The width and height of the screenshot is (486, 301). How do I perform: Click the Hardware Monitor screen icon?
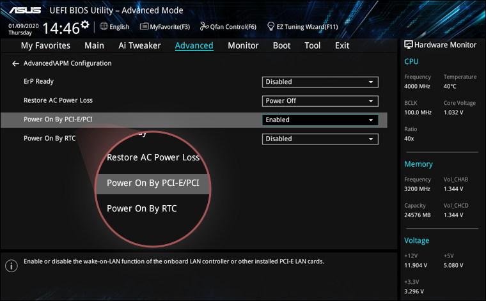pos(409,45)
